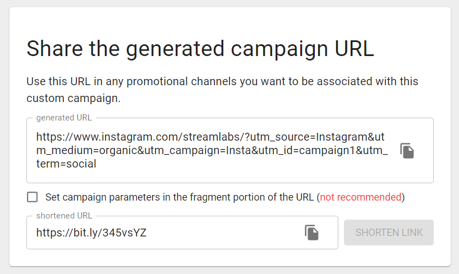This screenshot has width=459, height=274.
Task: Enable fragment portion campaign parameters checkbox
Action: 32,197
